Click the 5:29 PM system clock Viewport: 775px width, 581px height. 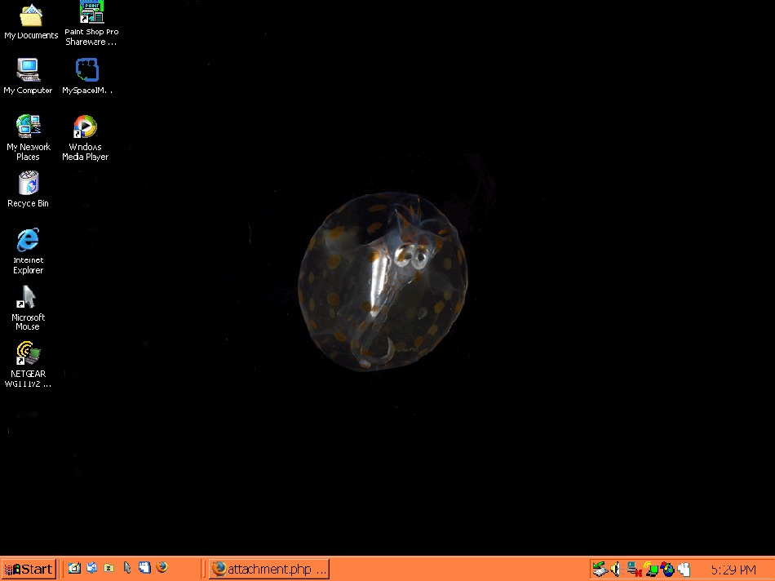tap(733, 570)
